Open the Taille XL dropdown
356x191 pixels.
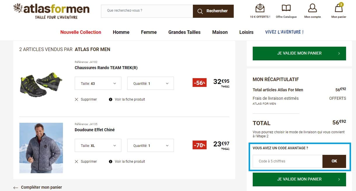tap(98, 145)
